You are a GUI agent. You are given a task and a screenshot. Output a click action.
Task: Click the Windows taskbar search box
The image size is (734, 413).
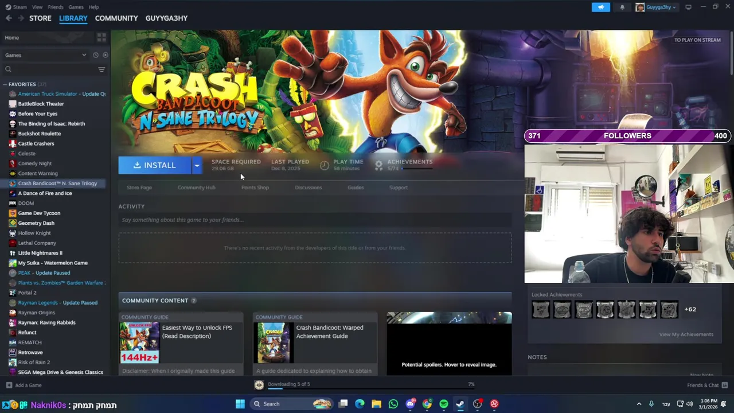pos(292,404)
